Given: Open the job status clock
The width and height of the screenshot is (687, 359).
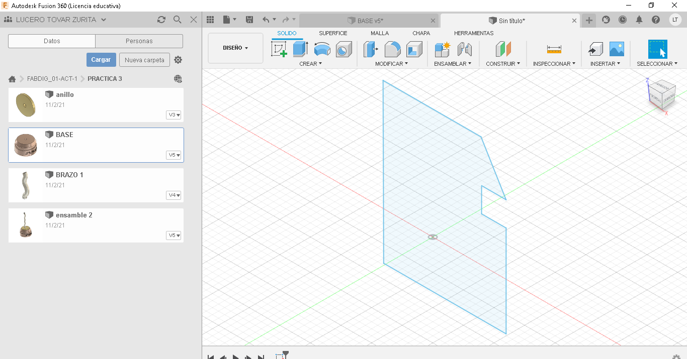Looking at the screenshot, I should [623, 20].
